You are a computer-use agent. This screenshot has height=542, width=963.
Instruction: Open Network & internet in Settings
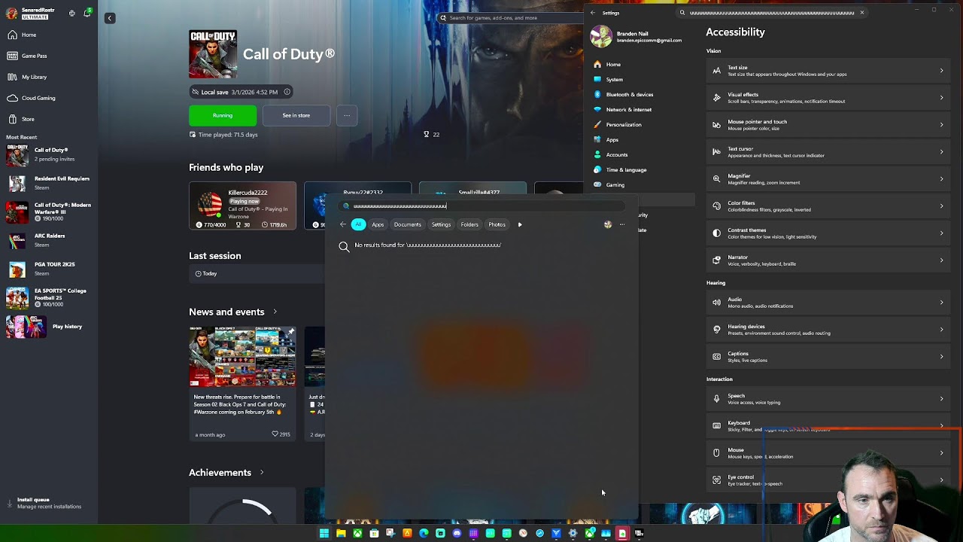[x=628, y=110]
